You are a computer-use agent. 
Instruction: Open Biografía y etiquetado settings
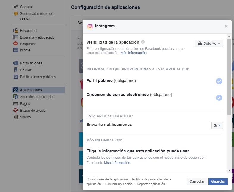pyautogui.click(x=37, y=37)
